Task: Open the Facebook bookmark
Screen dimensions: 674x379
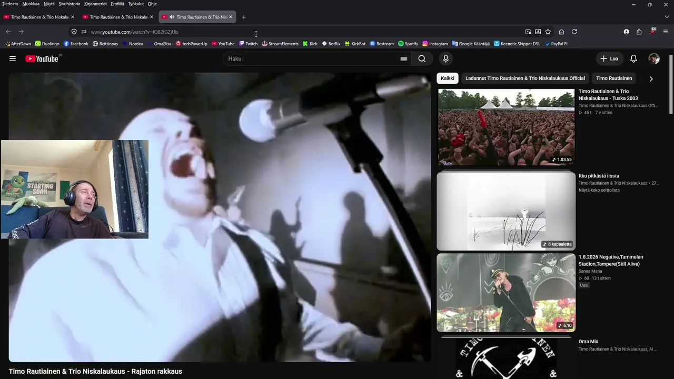Action: point(76,44)
